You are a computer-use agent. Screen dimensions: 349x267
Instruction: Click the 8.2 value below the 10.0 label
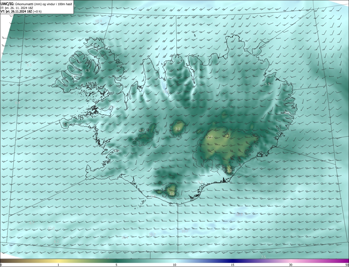click(x=56, y=242)
